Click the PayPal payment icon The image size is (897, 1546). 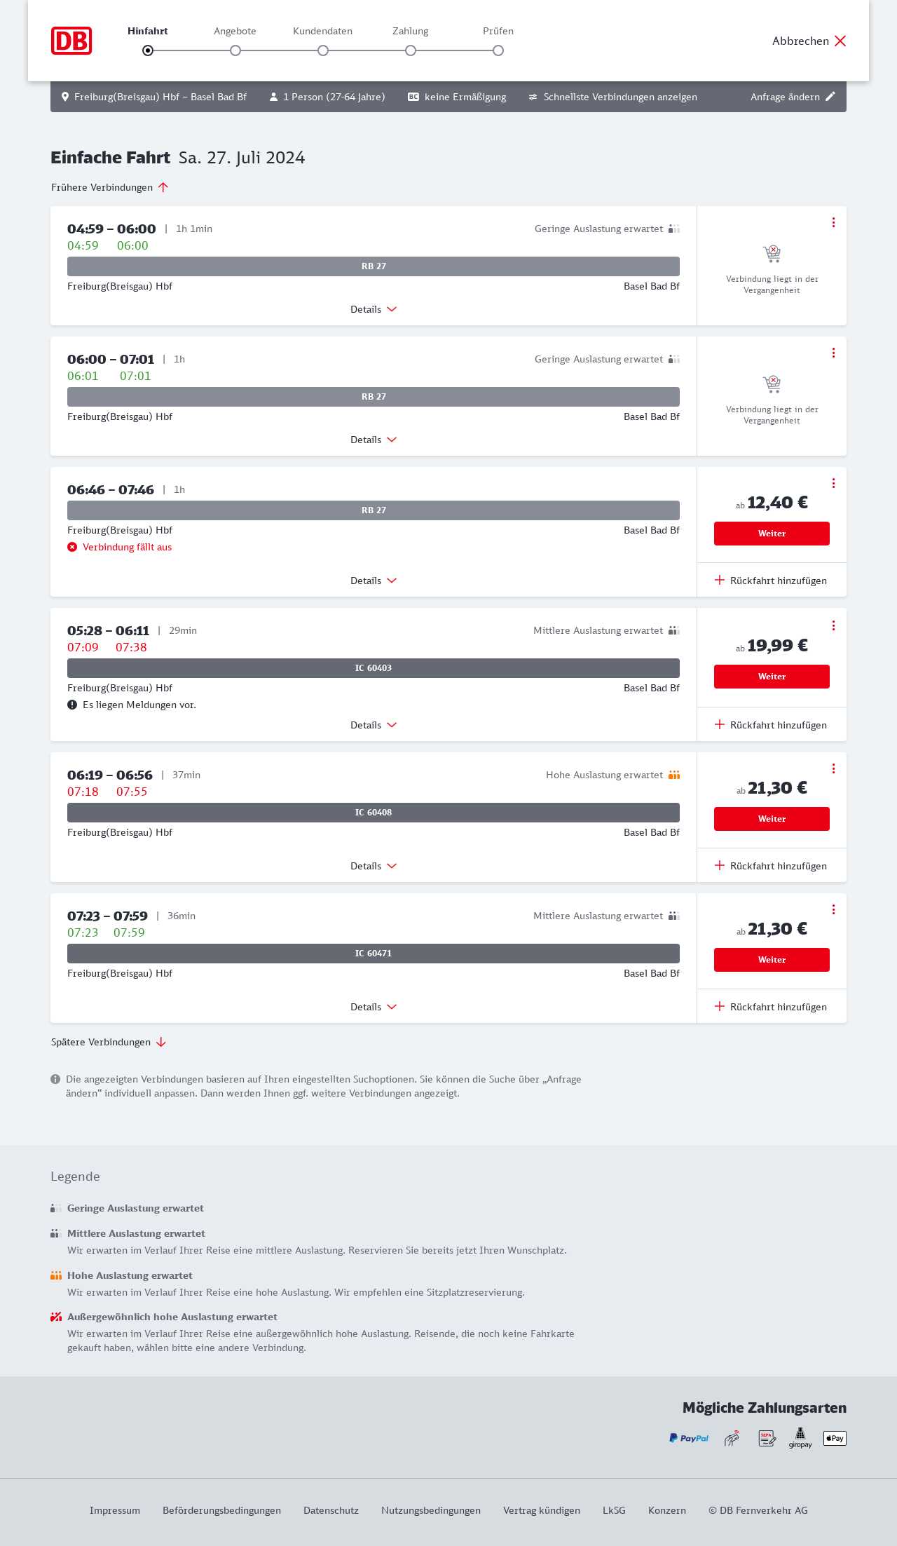(x=689, y=1438)
